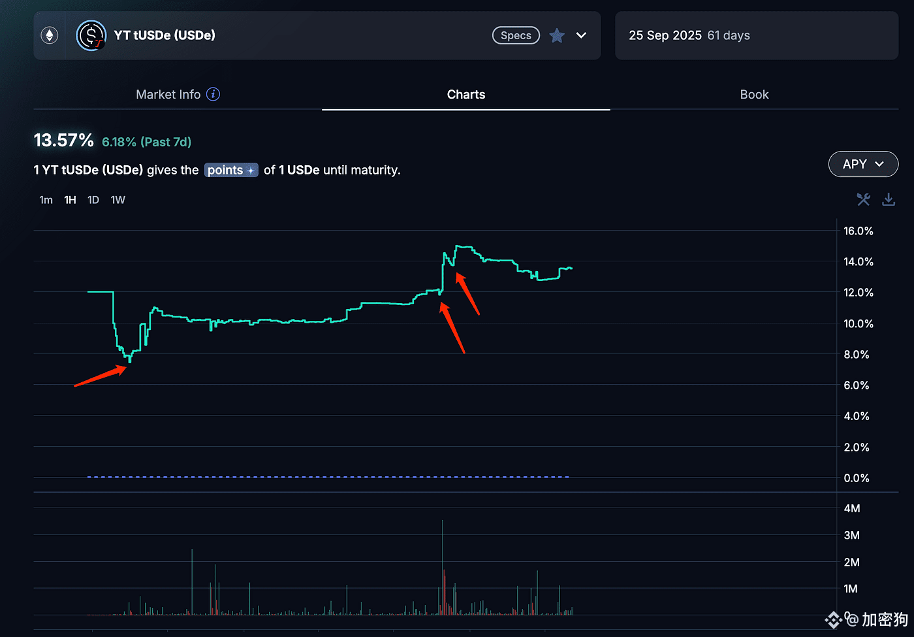914x637 pixels.
Task: Click the Ethereum network icon
Action: pos(50,35)
